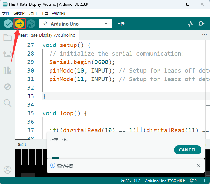Open the Search sidebar panel

point(8,103)
